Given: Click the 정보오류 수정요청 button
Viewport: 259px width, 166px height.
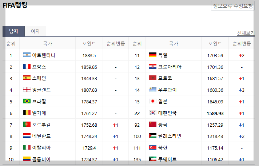Looking at the screenshot, I should pyautogui.click(x=233, y=6).
